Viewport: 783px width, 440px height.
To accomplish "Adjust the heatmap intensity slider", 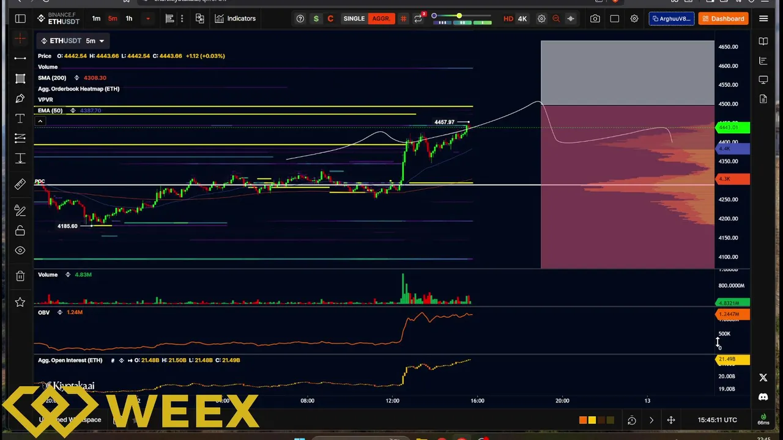I will (x=459, y=16).
